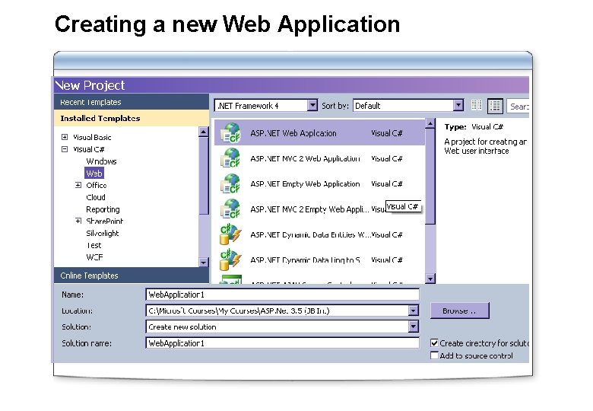Select the SharePoint category label
The height and width of the screenshot is (411, 593).
pos(105,221)
